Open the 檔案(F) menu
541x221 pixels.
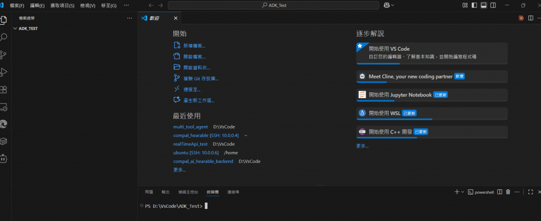[x=17, y=5]
